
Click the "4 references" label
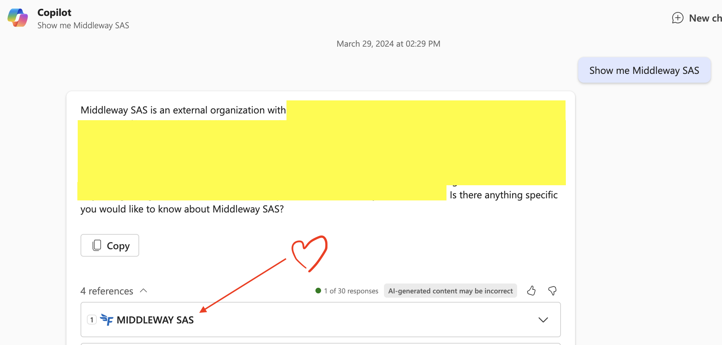coord(107,291)
